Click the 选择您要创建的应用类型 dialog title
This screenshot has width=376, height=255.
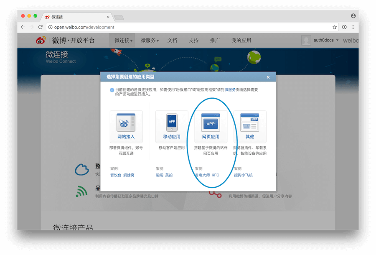pyautogui.click(x=130, y=77)
